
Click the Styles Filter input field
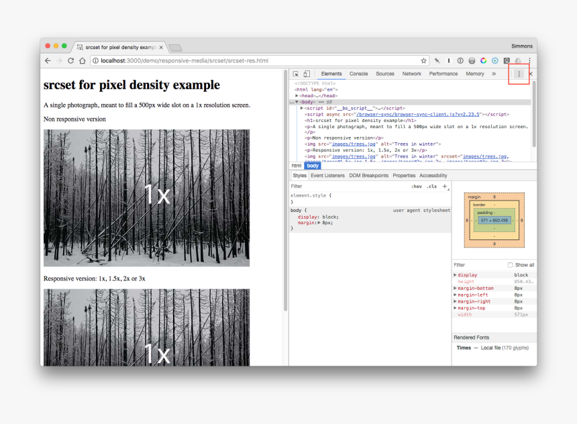coord(348,187)
